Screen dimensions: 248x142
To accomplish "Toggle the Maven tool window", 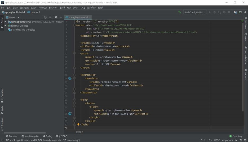I will pyautogui.click(x=246, y=37).
